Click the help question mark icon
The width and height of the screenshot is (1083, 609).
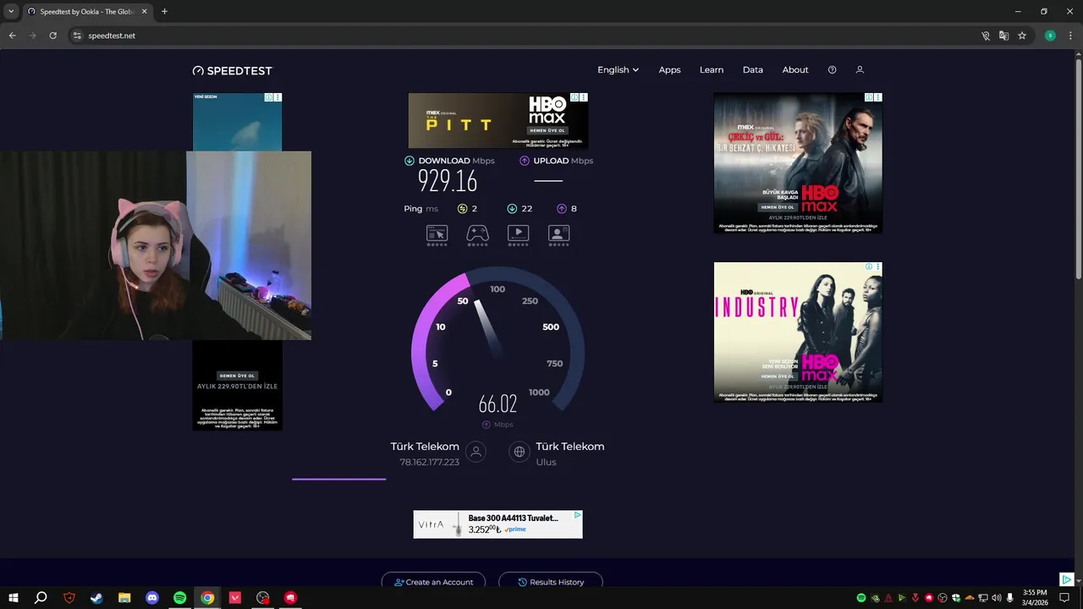[x=832, y=70]
